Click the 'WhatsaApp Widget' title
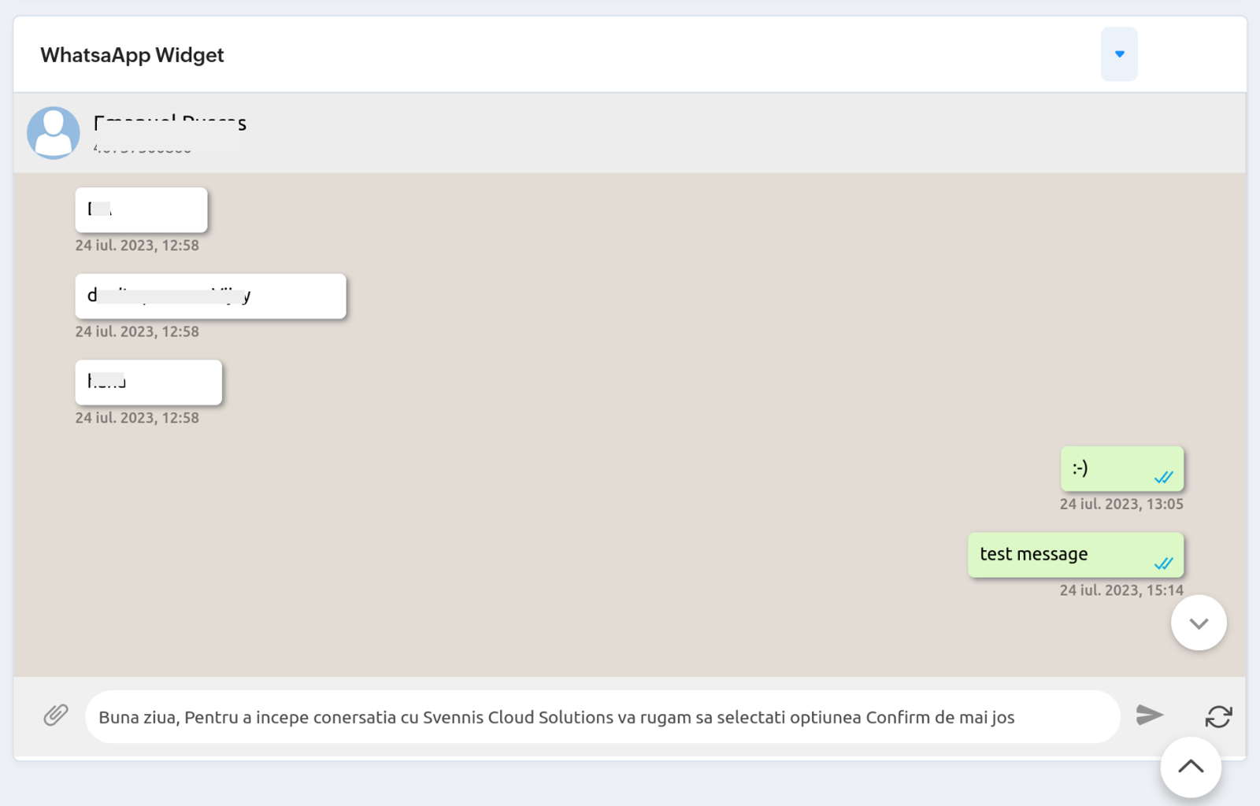 point(132,55)
